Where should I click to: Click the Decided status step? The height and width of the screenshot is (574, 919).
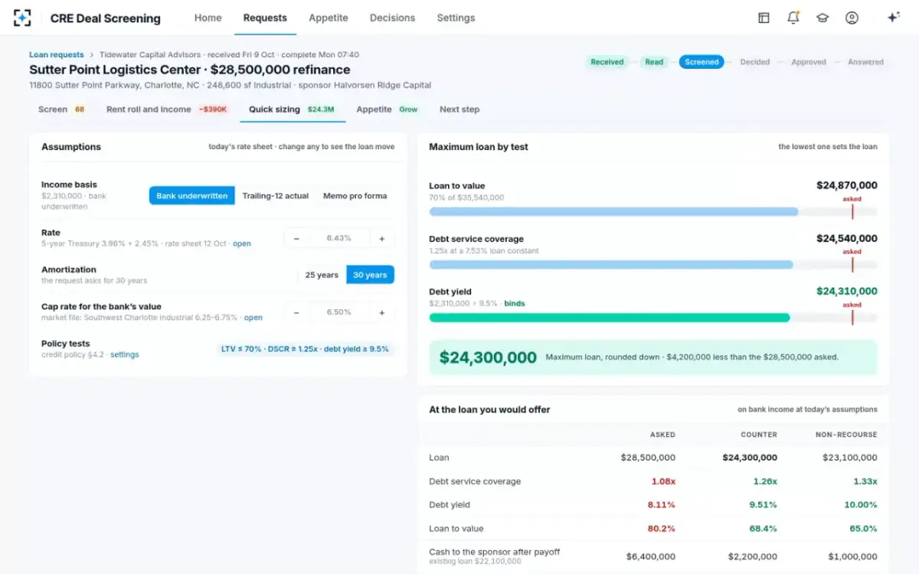755,62
